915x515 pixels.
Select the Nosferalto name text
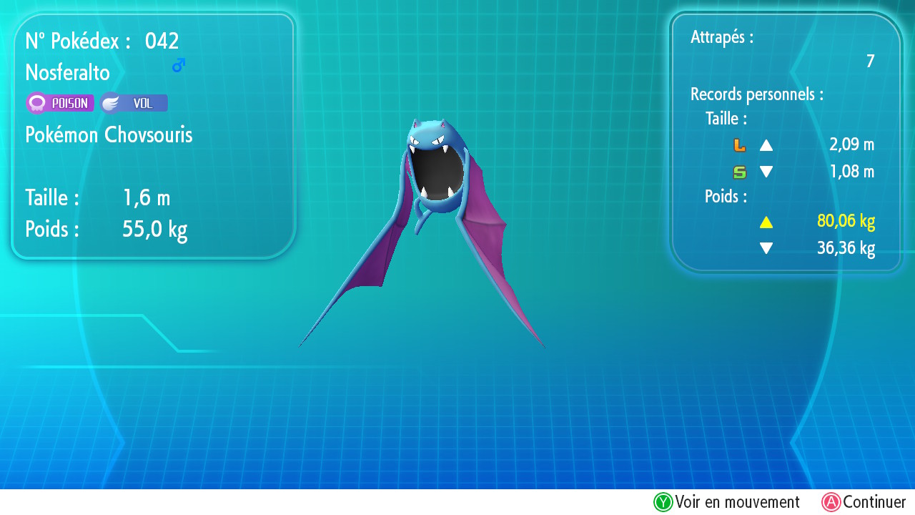click(68, 72)
